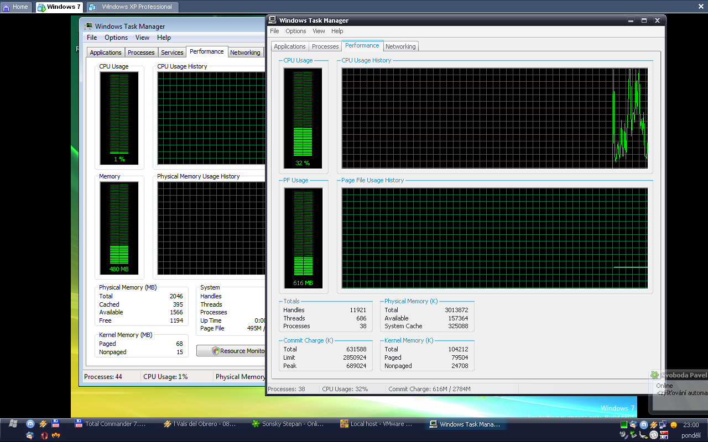Click the 480 MB Memory gauge in Windows 7
708x442 pixels.
click(119, 228)
